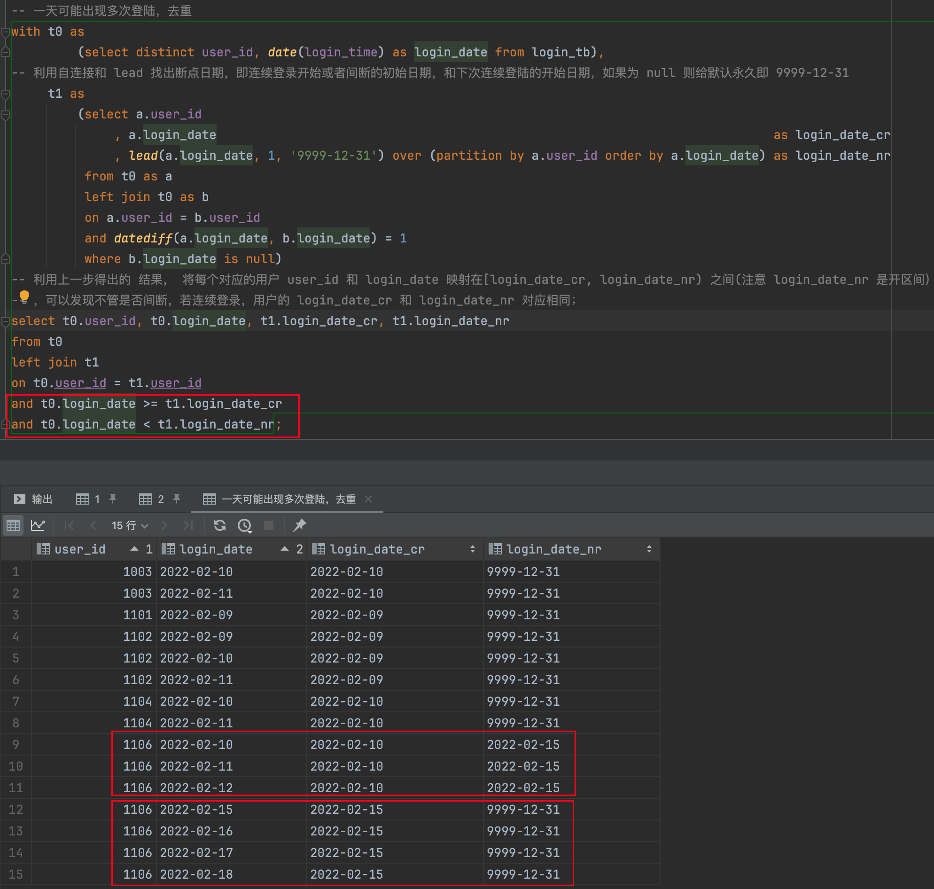Screen dimensions: 934x889
Task: Collapse fold at '(select a.user_id' line
Action: pyautogui.click(x=6, y=115)
